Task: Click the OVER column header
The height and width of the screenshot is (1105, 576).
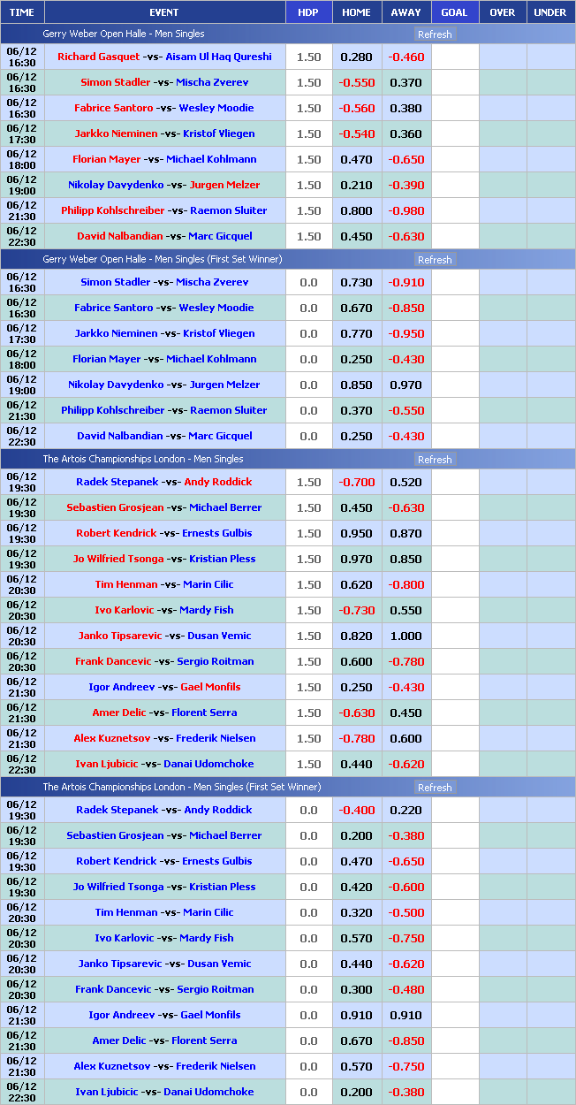Action: coord(502,12)
